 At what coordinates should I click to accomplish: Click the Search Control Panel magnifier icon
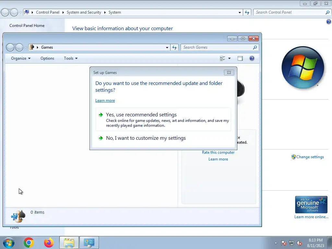(327, 13)
